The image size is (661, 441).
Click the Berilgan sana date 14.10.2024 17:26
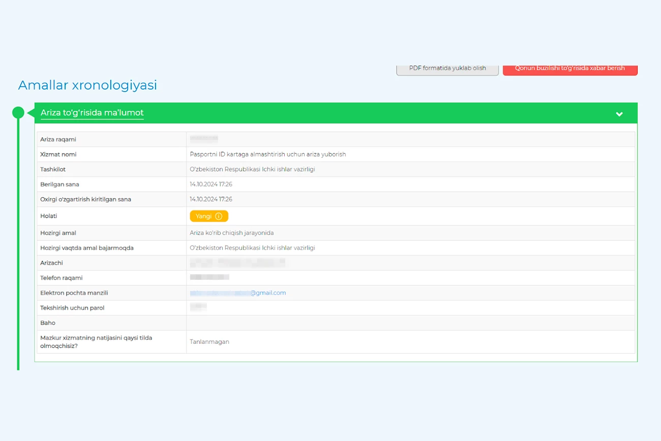click(x=211, y=184)
